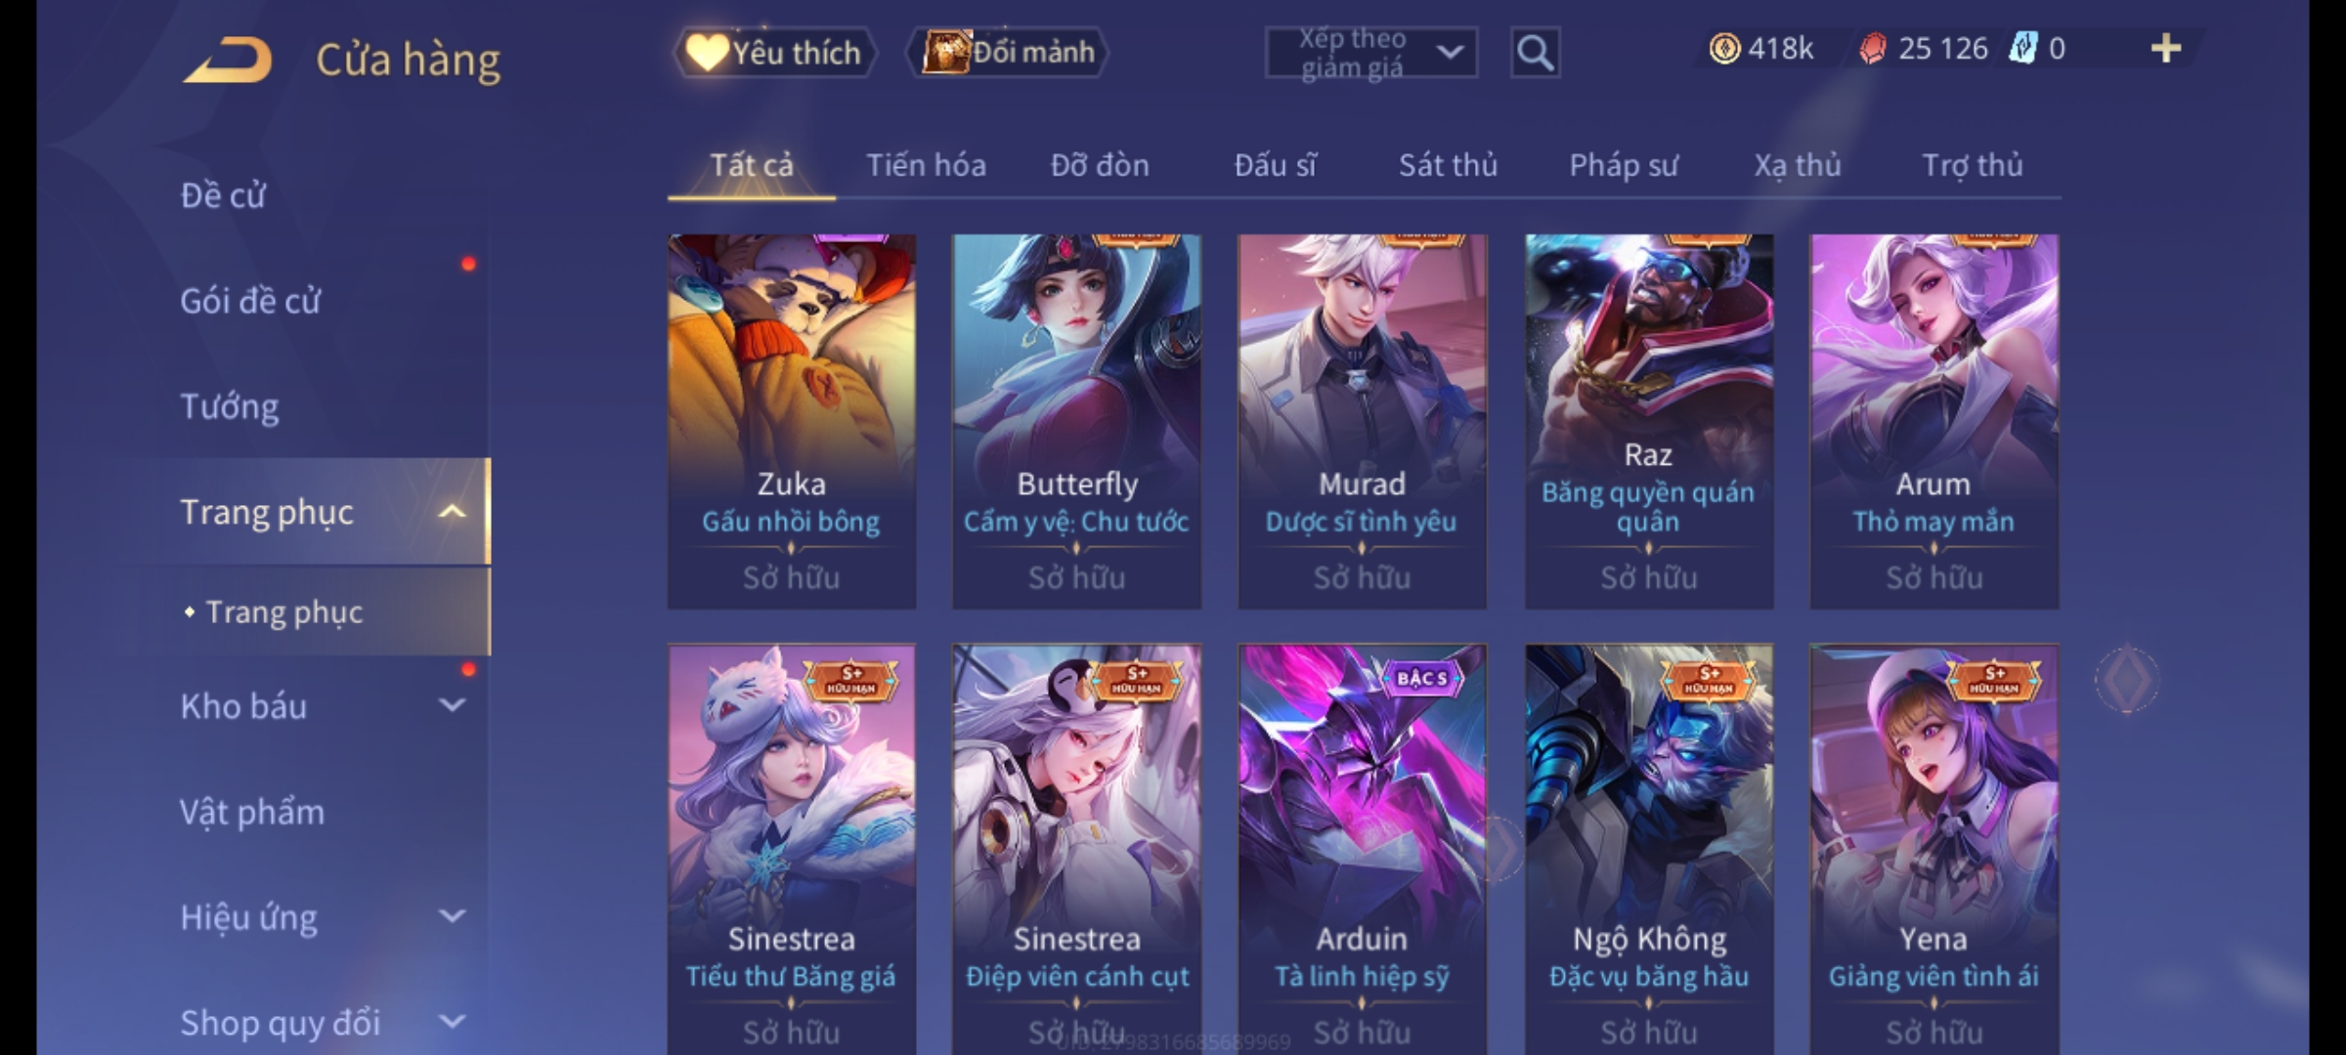Tap the golden back arrow icon
Viewport: 2346px width, 1055px height.
tap(227, 60)
